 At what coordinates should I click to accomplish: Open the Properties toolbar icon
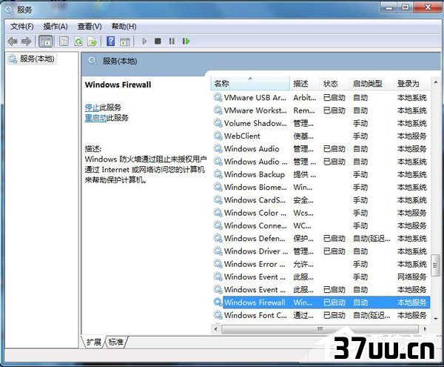point(64,42)
